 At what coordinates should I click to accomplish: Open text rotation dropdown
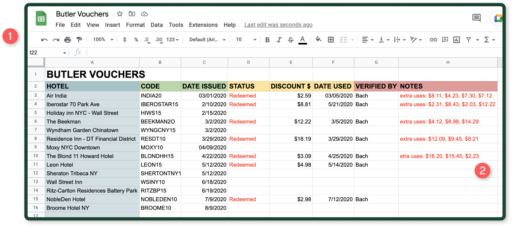416,40
